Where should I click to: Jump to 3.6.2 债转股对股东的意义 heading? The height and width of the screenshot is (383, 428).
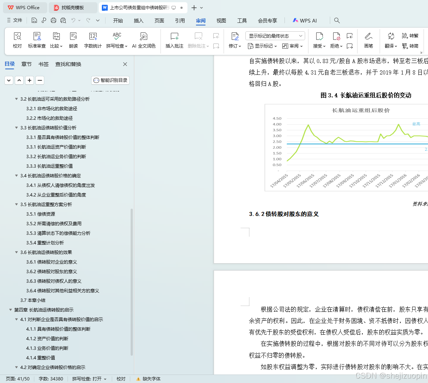point(52,271)
